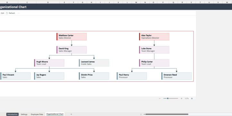This screenshot has height=116, width=232.
Task: Click sheet scroll left arrow
Action: click(x=144, y=114)
